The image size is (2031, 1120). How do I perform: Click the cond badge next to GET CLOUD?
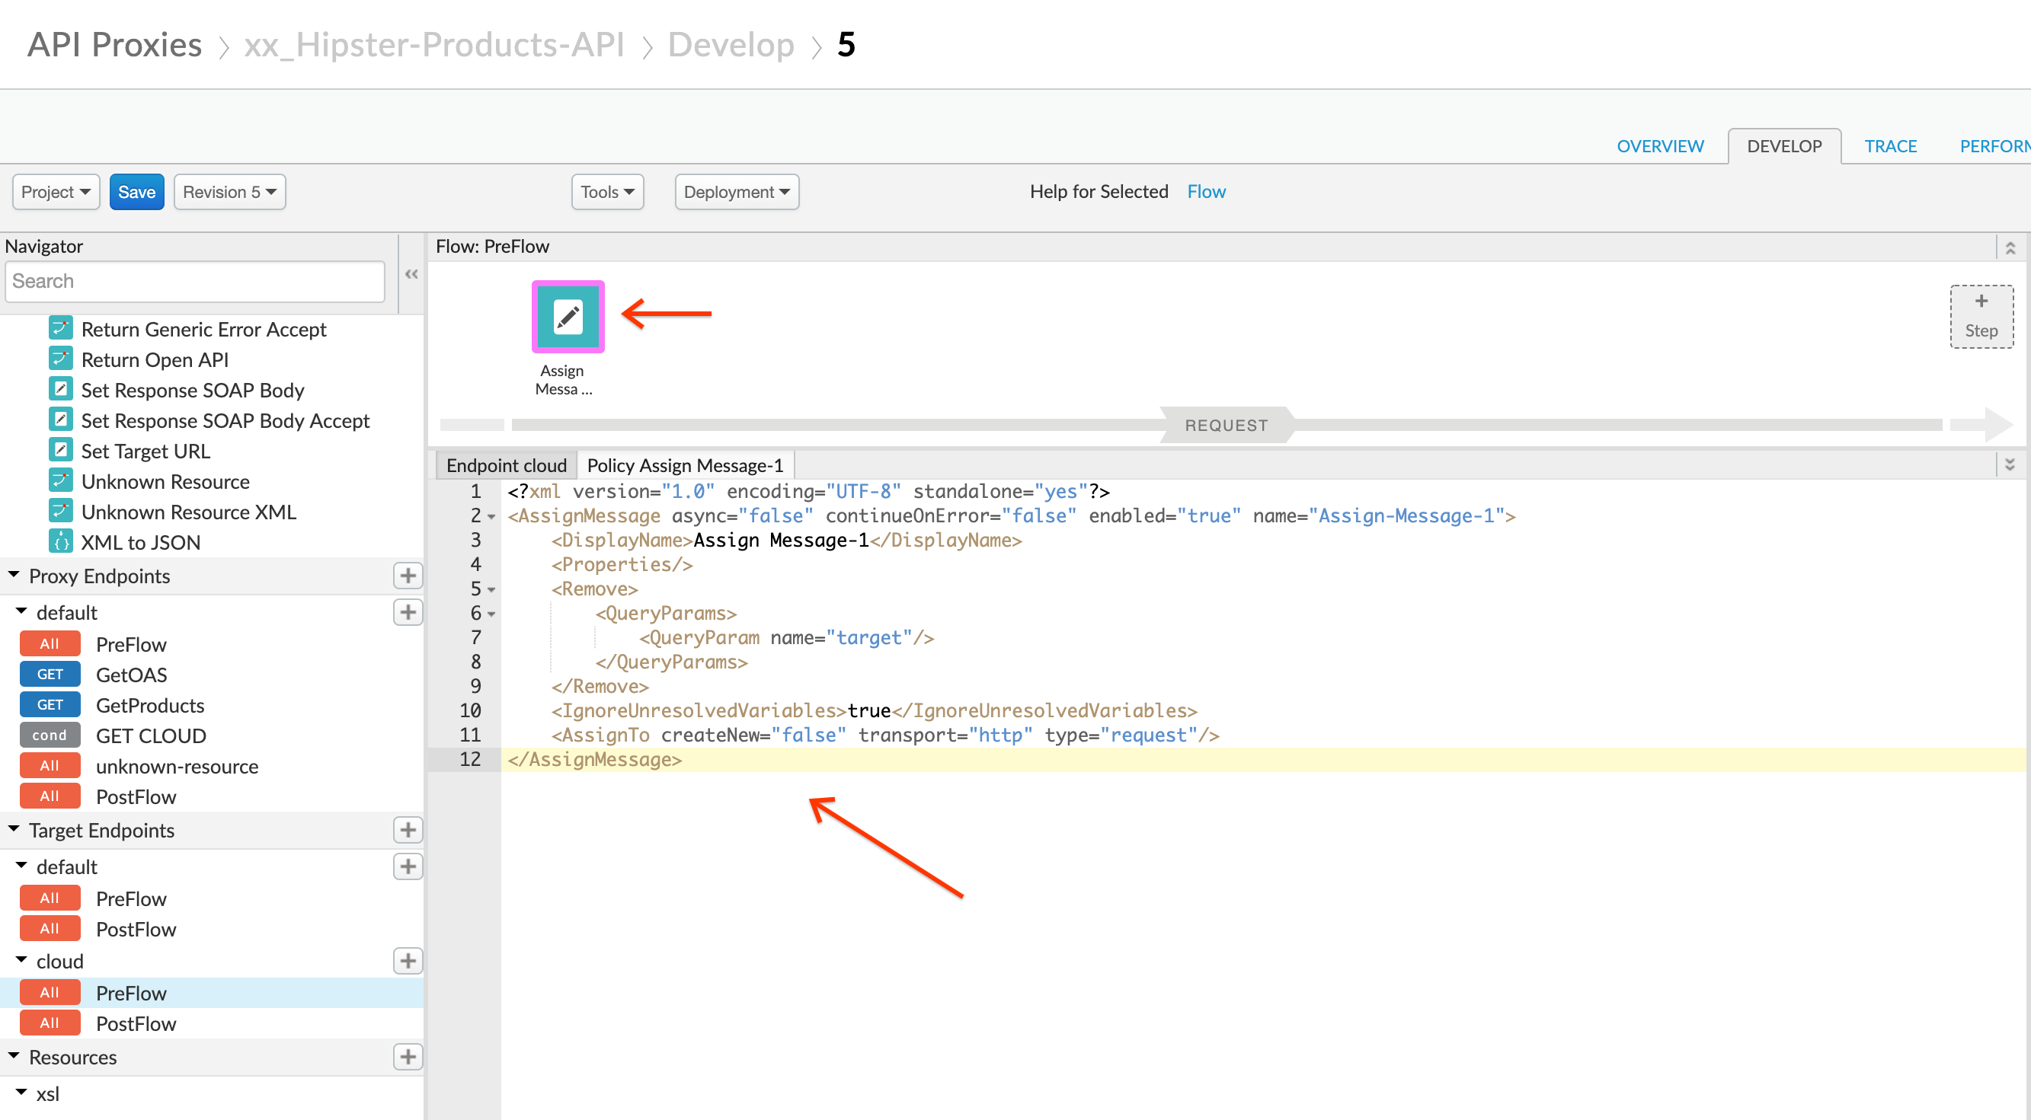pyautogui.click(x=50, y=735)
